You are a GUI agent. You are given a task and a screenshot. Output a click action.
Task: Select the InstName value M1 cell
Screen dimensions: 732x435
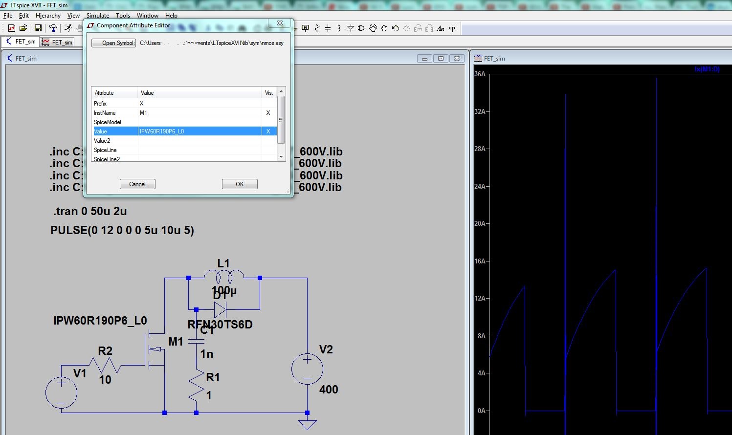pyautogui.click(x=200, y=113)
